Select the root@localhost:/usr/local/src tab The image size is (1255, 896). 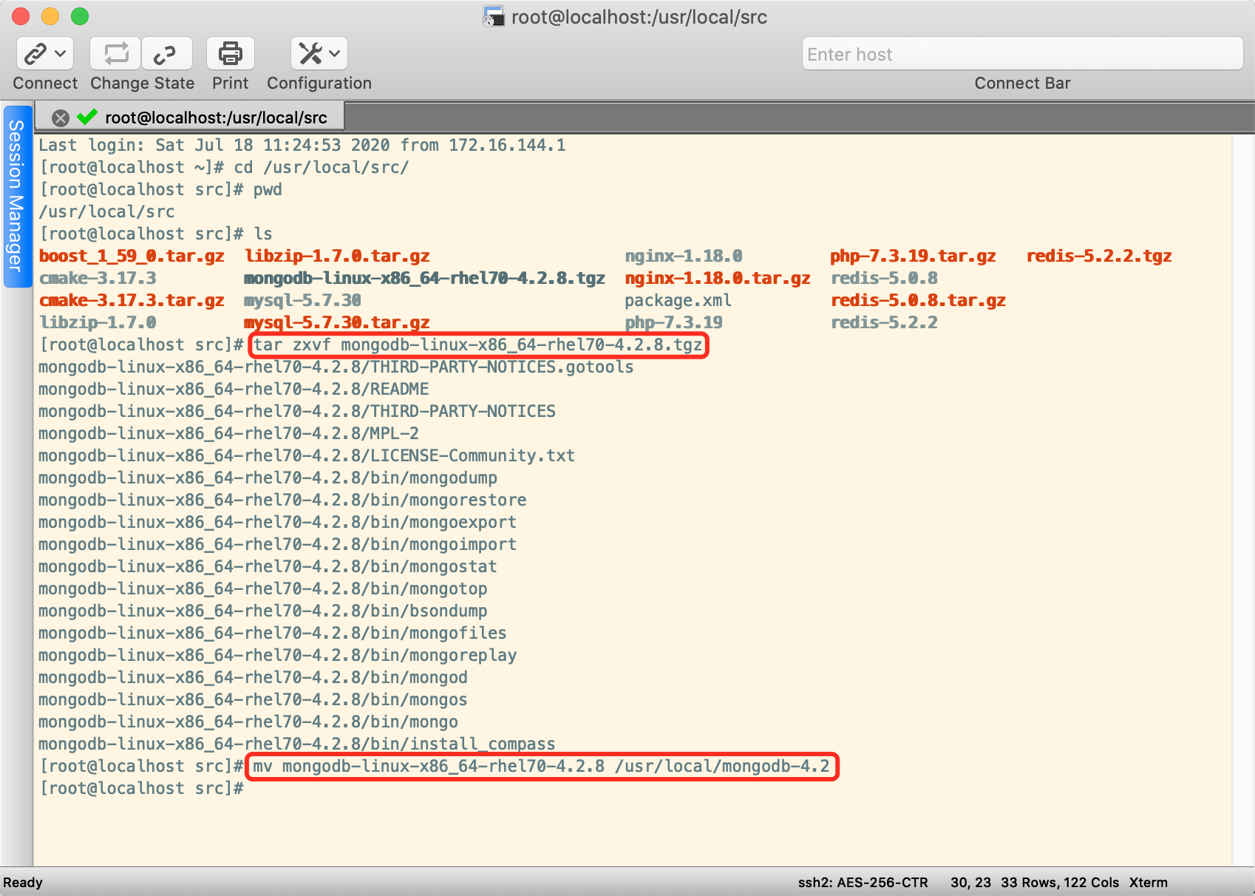(216, 118)
